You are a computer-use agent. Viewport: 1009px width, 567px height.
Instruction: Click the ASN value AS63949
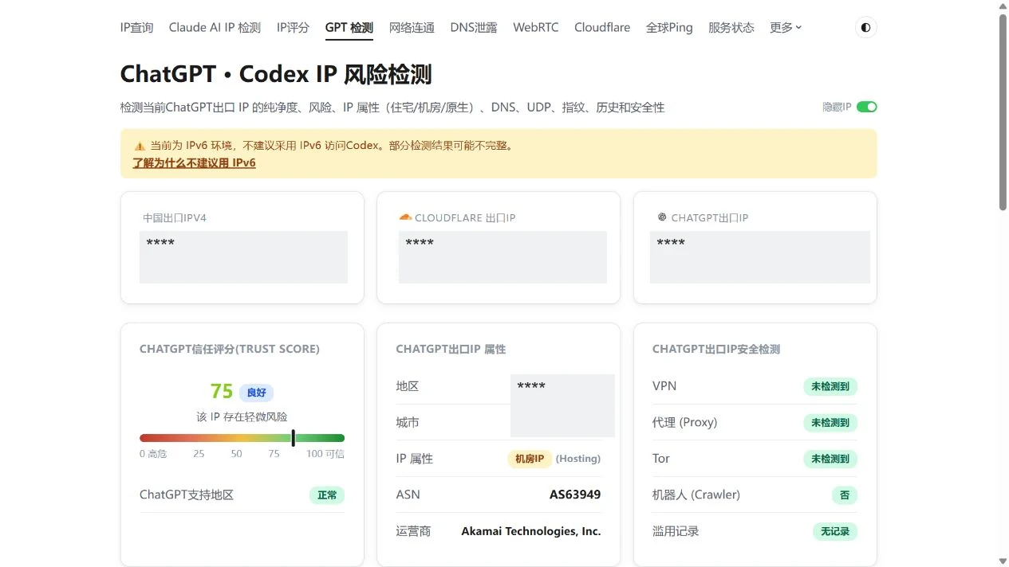[x=575, y=495]
